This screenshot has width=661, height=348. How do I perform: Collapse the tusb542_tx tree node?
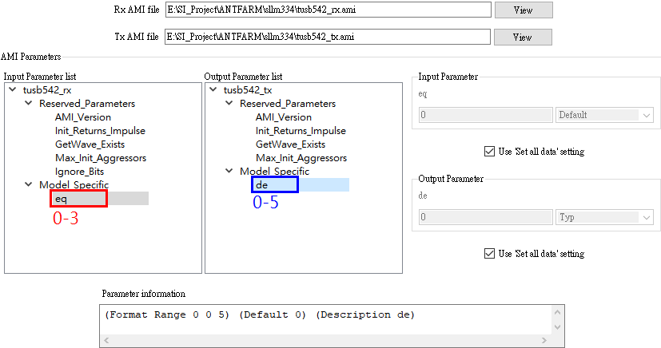point(213,89)
